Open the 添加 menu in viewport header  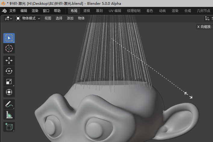click(70, 18)
